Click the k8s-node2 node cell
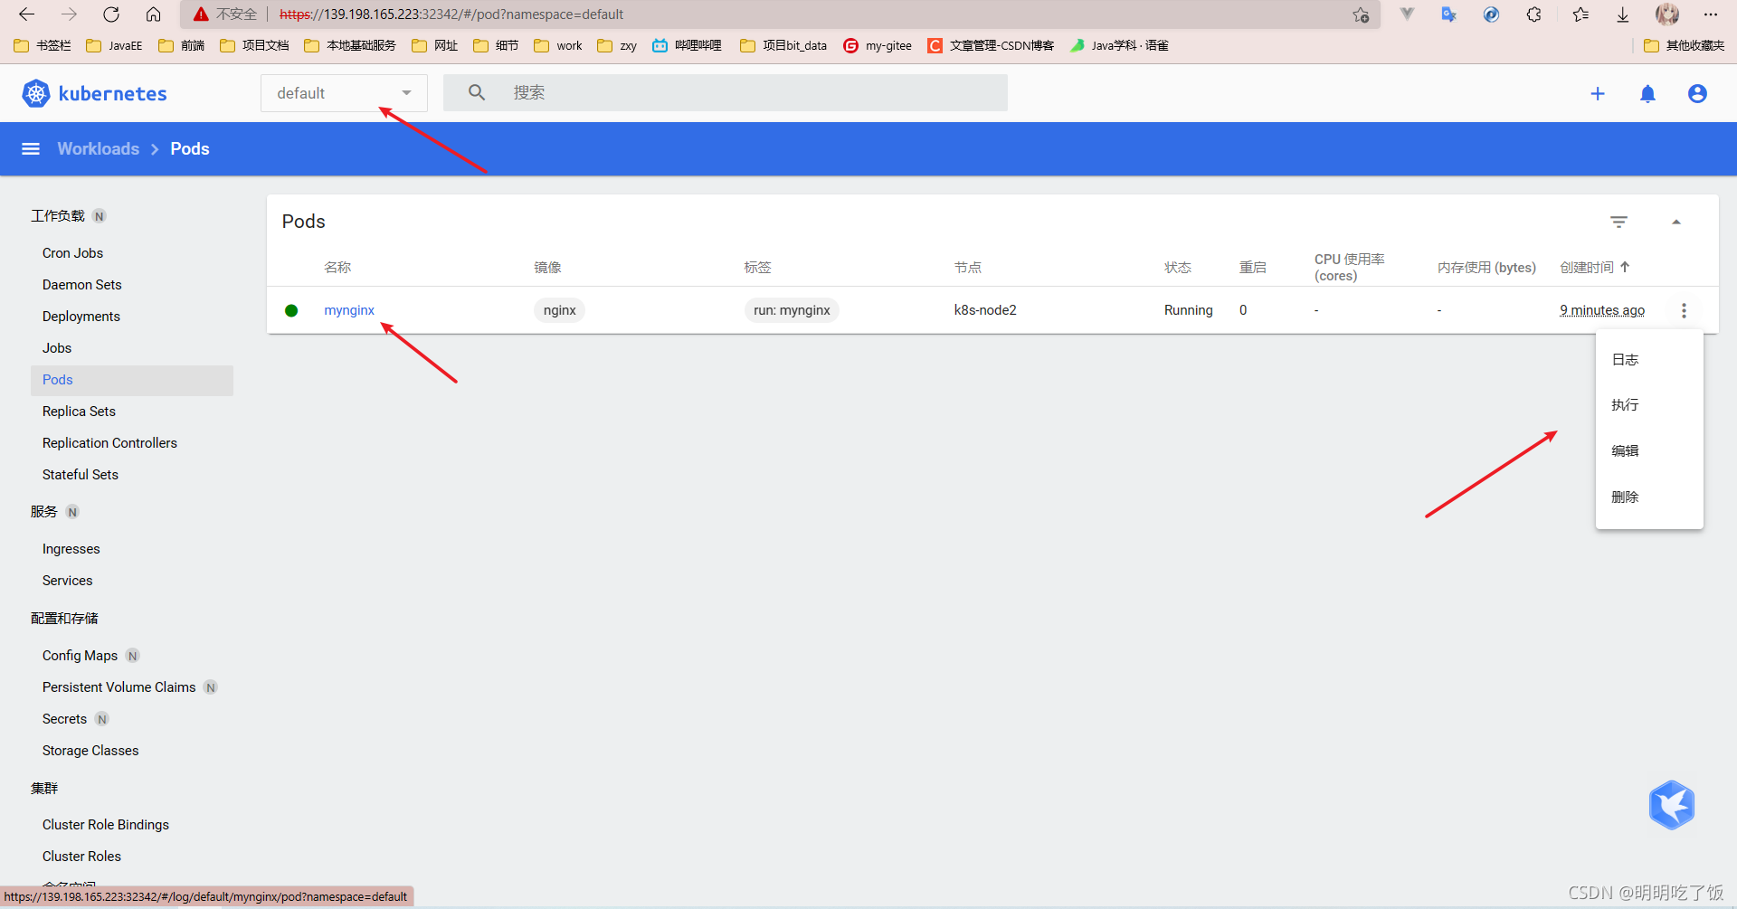The image size is (1737, 909). [x=985, y=310]
